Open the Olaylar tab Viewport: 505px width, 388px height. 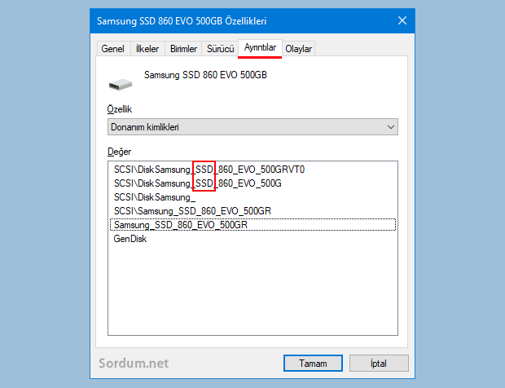299,49
